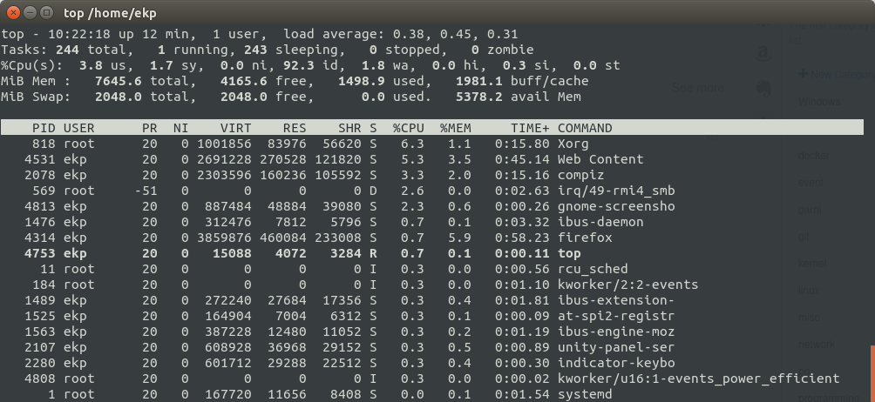875x402 pixels.
Task: Click the at-spi2-registr process name
Action: click(x=616, y=316)
